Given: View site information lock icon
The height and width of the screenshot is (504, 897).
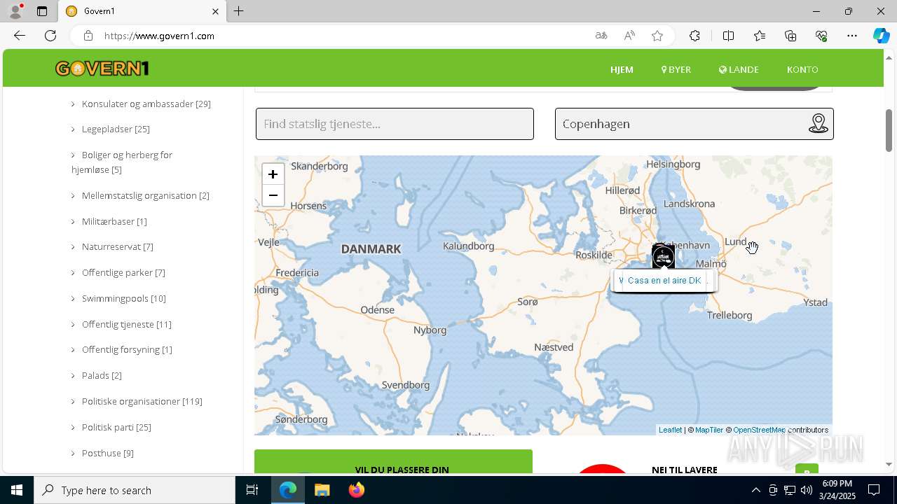Looking at the screenshot, I should tap(88, 36).
